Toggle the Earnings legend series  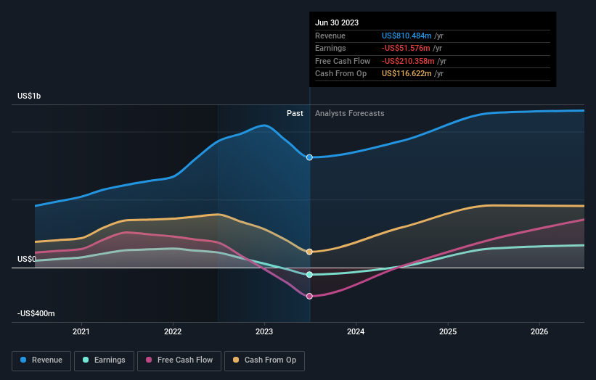[x=104, y=360]
